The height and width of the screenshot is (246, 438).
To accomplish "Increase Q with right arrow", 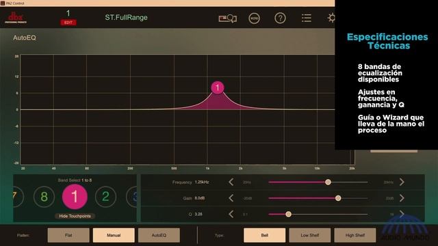I will (x=402, y=214).
